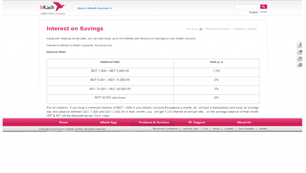
Task: Open Contact footer link
Action: click(x=229, y=129)
